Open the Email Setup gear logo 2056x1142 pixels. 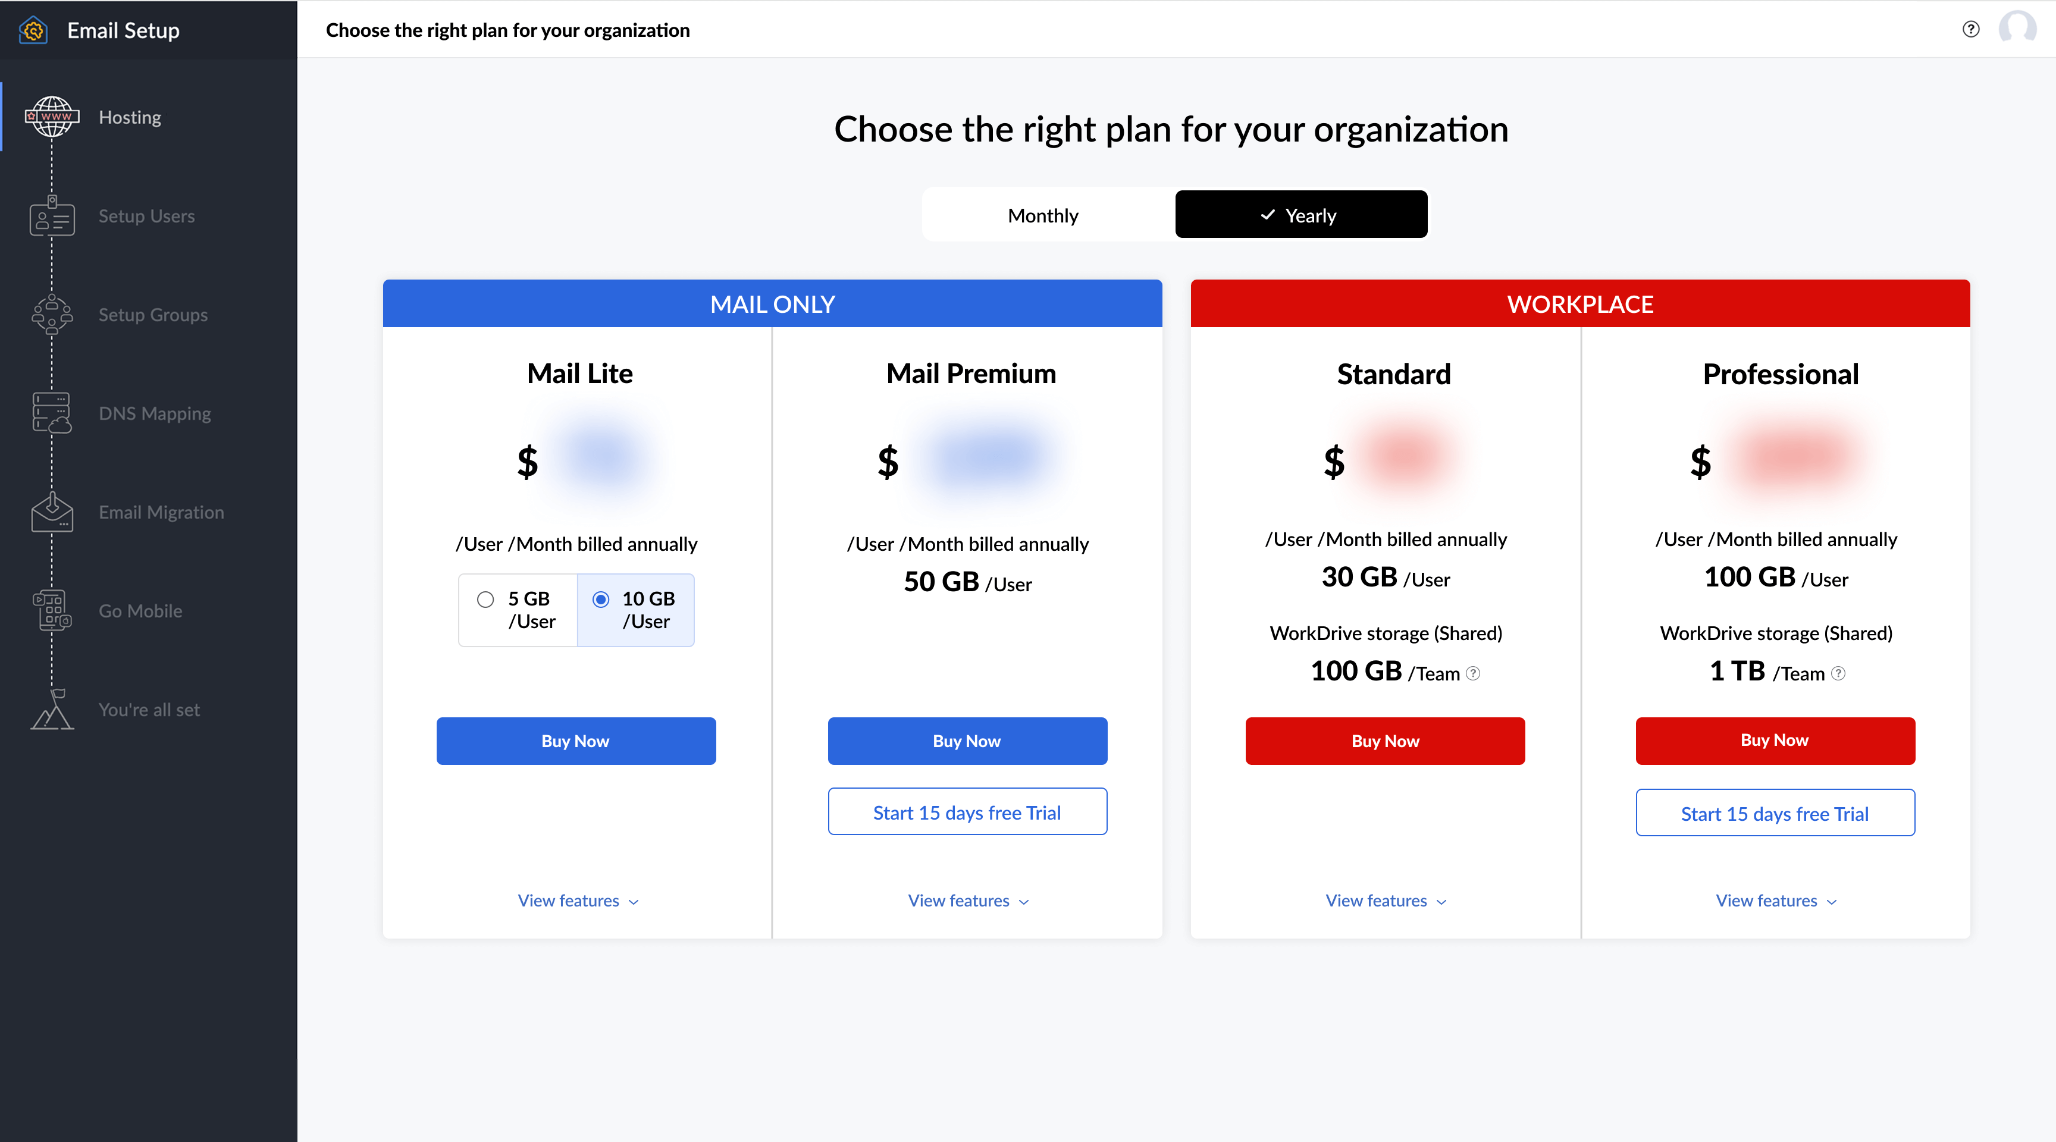[33, 30]
